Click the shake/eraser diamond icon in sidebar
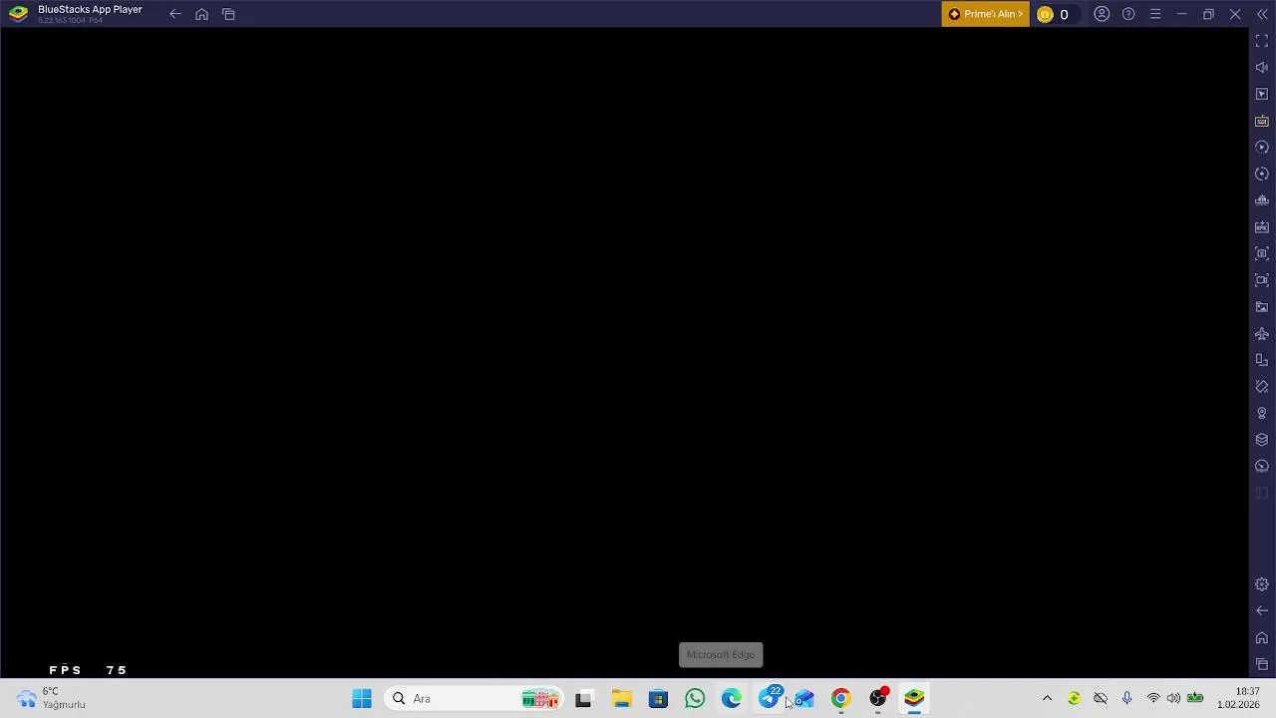The width and height of the screenshot is (1276, 718). point(1262,387)
